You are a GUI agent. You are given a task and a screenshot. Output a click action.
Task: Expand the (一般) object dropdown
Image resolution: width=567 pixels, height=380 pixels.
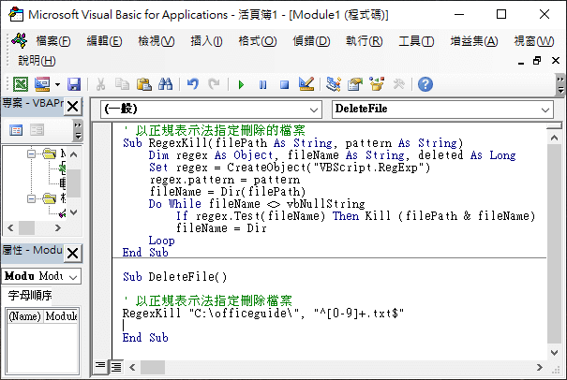(x=314, y=110)
